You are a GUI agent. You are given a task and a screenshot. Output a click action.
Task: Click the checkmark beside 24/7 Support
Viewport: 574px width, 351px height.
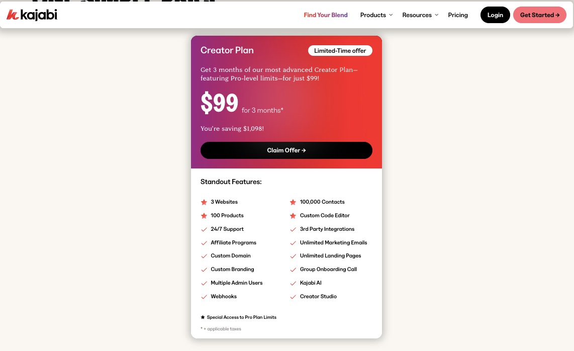[x=204, y=229]
